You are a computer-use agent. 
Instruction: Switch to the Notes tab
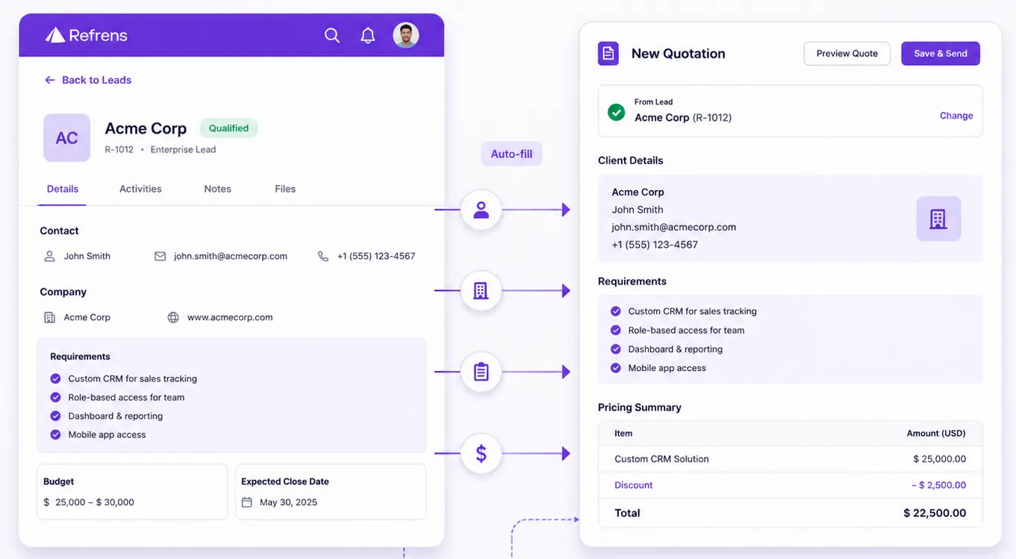[x=218, y=189]
